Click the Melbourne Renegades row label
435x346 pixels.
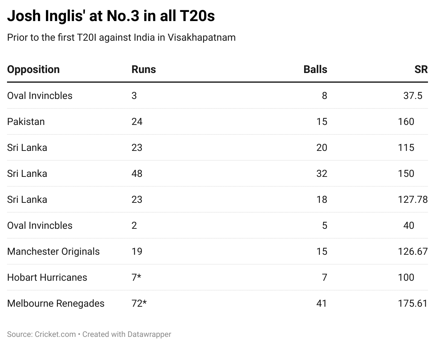(56, 303)
